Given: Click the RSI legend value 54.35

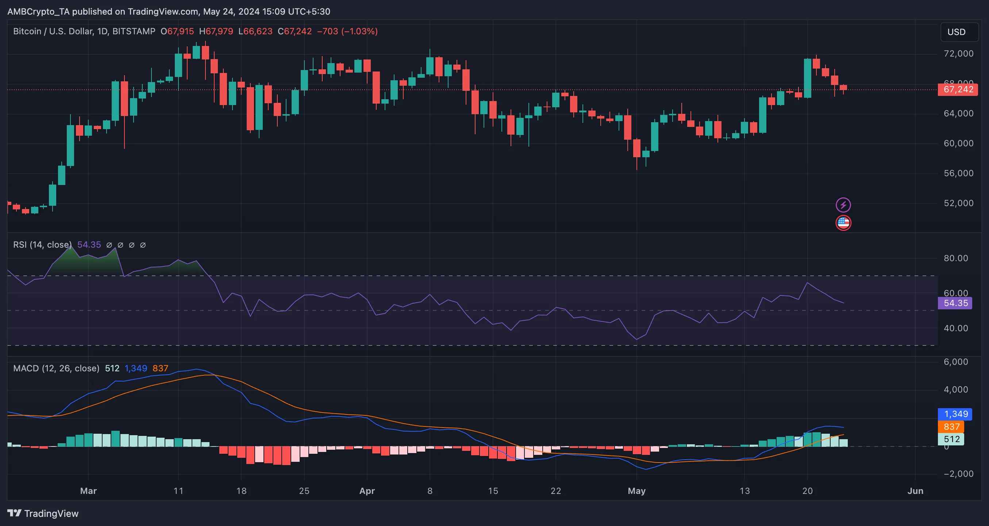Looking at the screenshot, I should 89,245.
